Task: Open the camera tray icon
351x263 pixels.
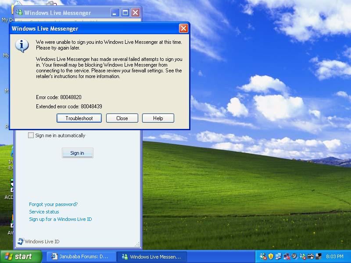Action: pyautogui.click(x=311, y=256)
